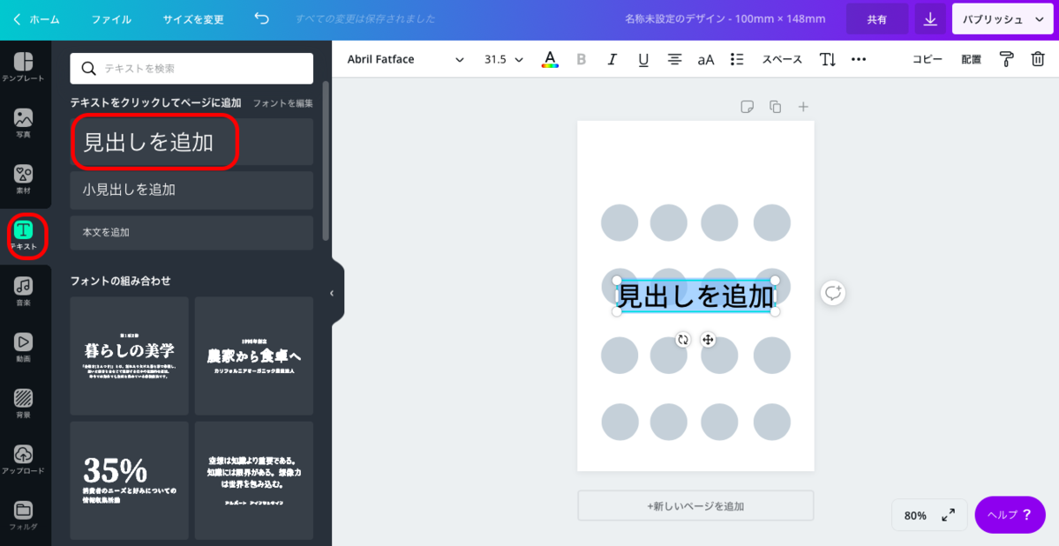Toggle underline on selected text
Viewport: 1059px width, 546px height.
[x=642, y=59]
